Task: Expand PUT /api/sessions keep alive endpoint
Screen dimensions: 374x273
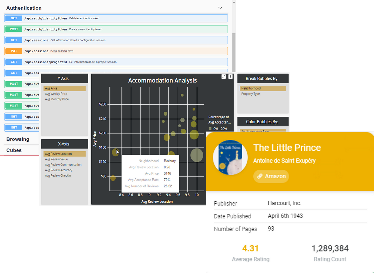Action: pos(116,51)
